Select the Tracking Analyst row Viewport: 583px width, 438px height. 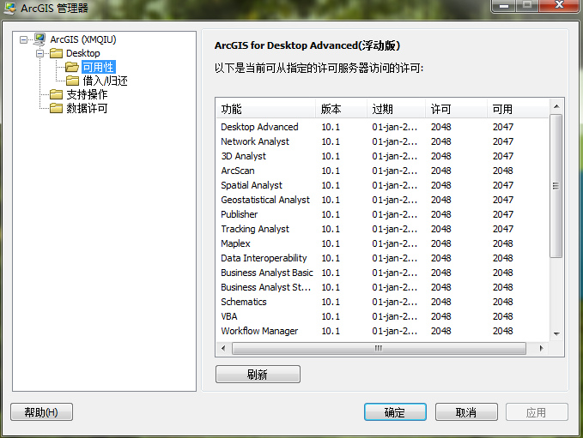pos(382,229)
